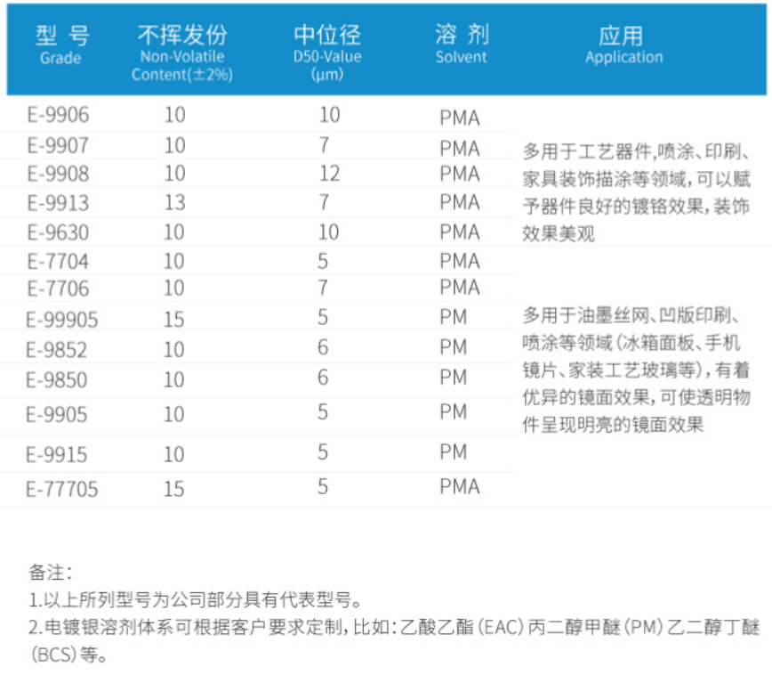Click D50 value 5 in E-7704 row

coord(323,261)
